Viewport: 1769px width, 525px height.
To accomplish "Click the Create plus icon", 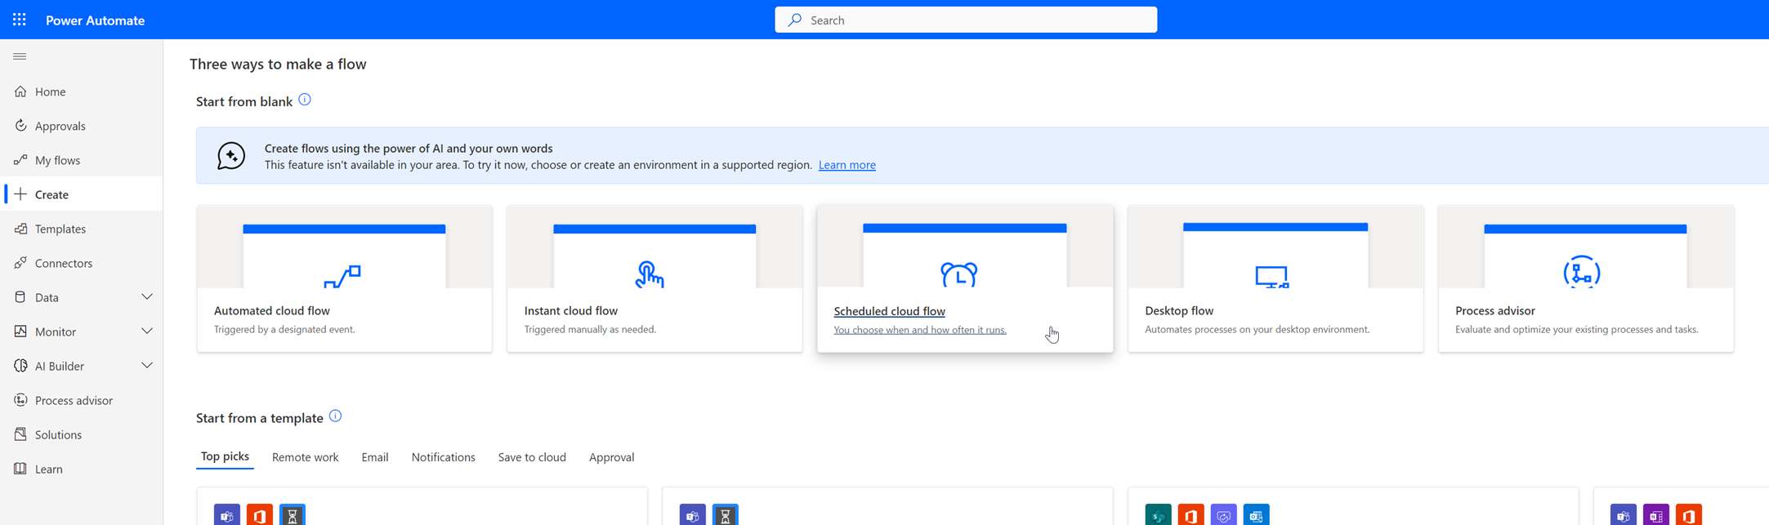I will (20, 194).
